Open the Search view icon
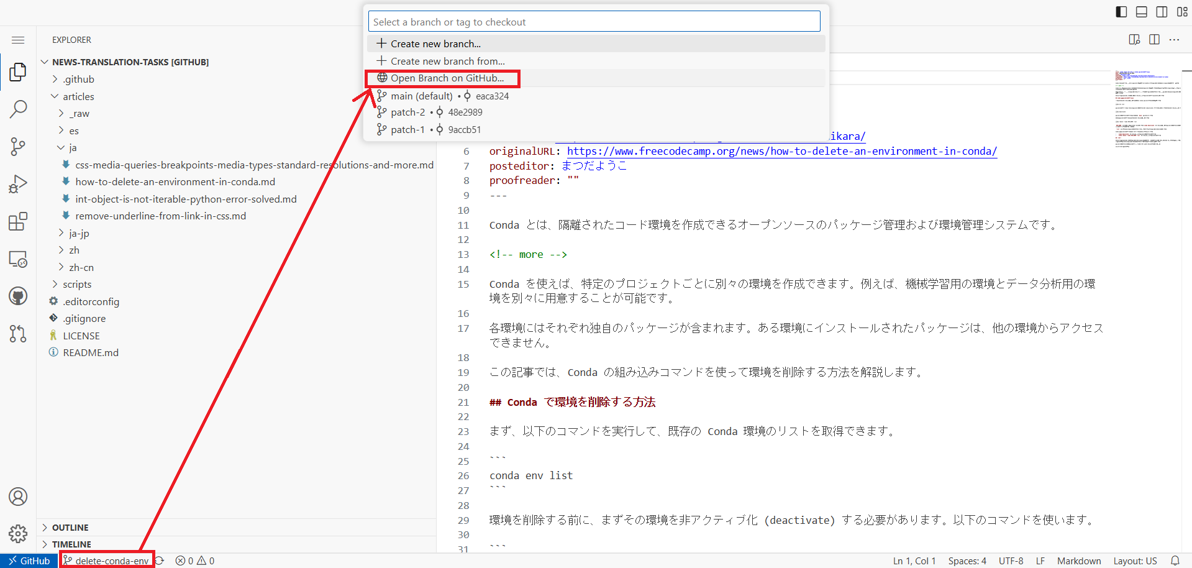This screenshot has height=568, width=1192. [x=18, y=109]
